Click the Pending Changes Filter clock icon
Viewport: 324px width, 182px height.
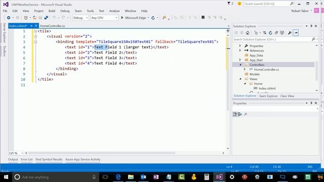tap(256, 32)
